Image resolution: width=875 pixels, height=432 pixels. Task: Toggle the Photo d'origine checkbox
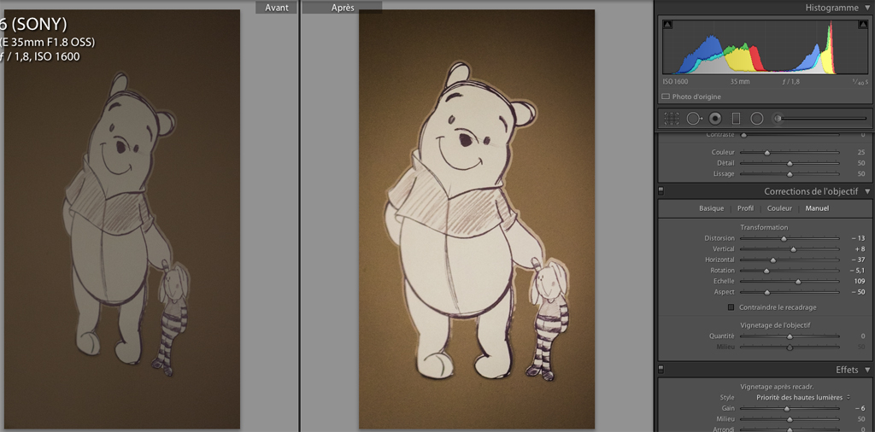(665, 96)
